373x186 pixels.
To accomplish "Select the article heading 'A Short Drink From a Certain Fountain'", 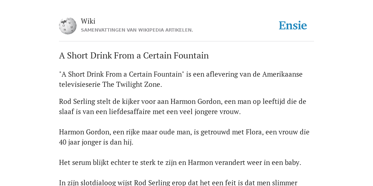I will [x=134, y=56].
